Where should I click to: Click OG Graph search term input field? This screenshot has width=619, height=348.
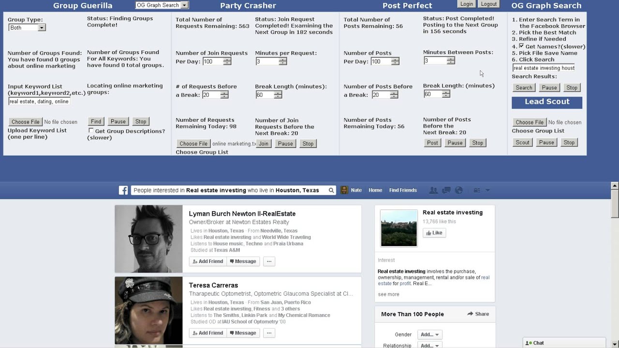click(544, 68)
